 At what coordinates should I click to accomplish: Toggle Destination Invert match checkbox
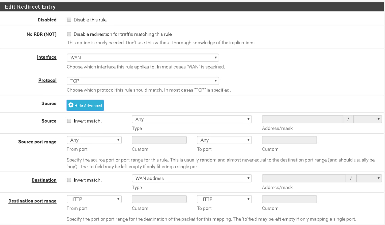tap(69, 180)
